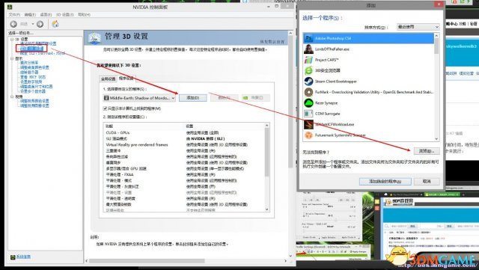
Task: Select Adjust video color settings tree item
Action: (x=34, y=101)
